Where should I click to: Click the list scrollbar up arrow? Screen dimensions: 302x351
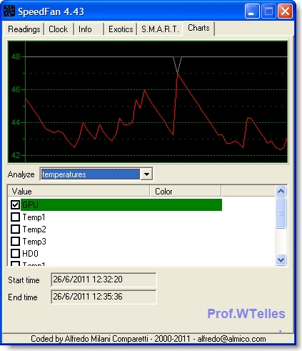pos(281,191)
